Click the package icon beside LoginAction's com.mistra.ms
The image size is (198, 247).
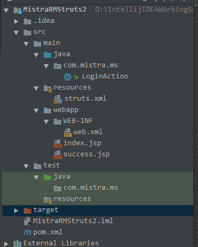(58, 66)
